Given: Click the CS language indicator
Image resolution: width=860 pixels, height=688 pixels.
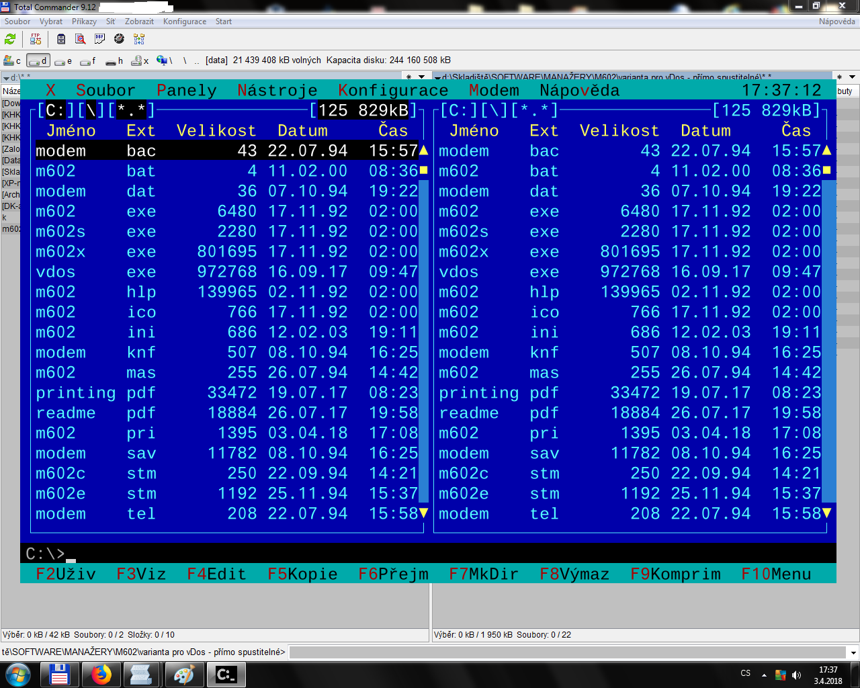Looking at the screenshot, I should click(x=746, y=673).
